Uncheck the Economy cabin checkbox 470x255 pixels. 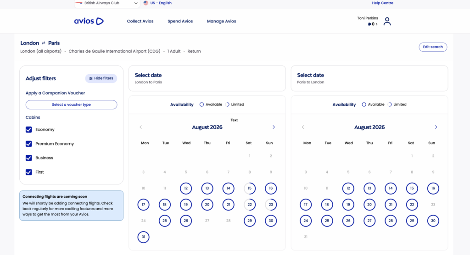pyautogui.click(x=29, y=130)
